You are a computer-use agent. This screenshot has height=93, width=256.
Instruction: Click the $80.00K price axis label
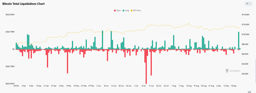[x=245, y=44]
